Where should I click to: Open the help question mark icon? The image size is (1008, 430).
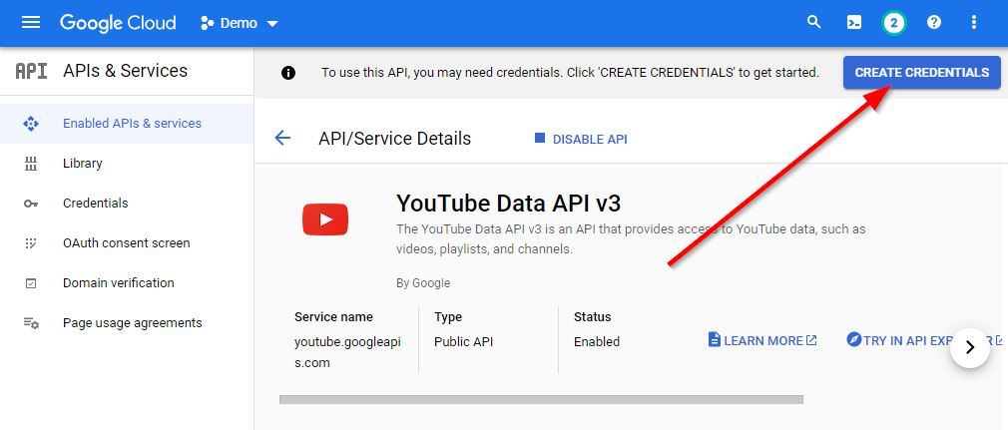(x=934, y=22)
